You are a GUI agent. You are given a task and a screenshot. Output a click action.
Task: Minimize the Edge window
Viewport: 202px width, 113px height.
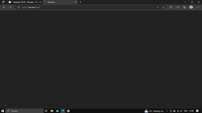185,2
